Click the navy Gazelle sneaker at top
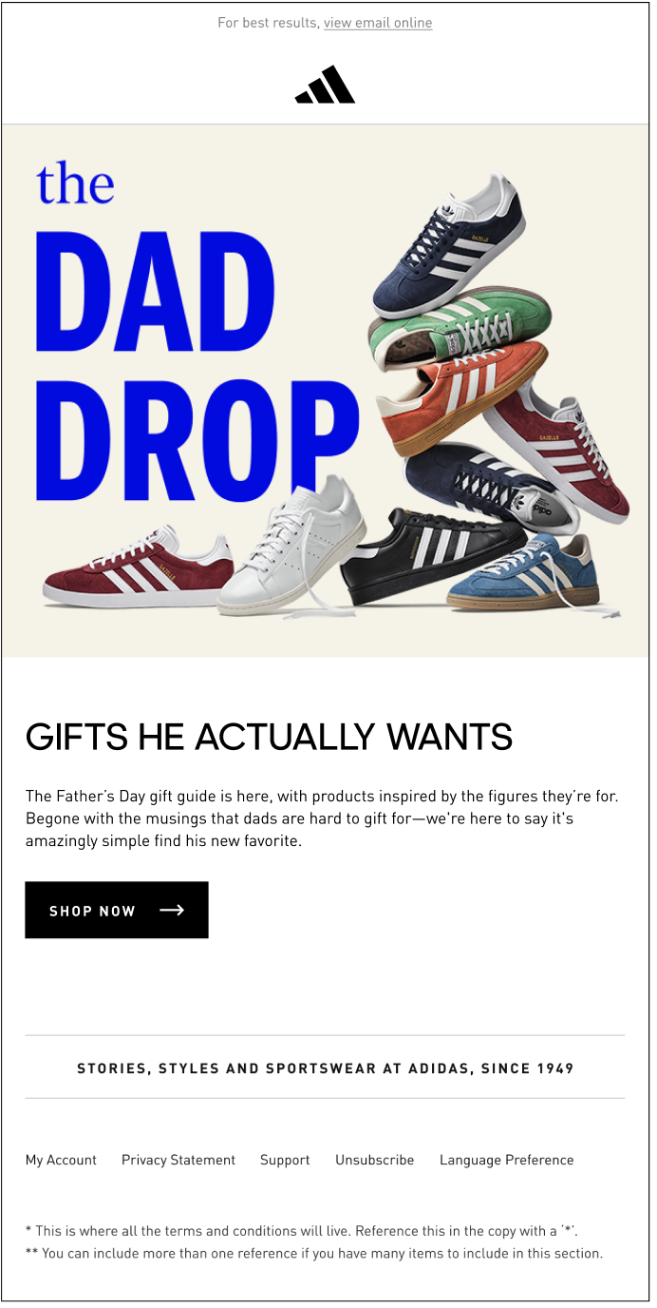 [x=446, y=247]
